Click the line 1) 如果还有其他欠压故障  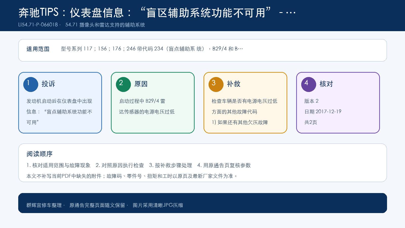click(x=240, y=122)
